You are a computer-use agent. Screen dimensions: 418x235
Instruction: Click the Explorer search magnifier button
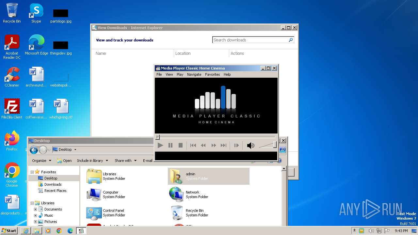pyautogui.click(x=283, y=149)
